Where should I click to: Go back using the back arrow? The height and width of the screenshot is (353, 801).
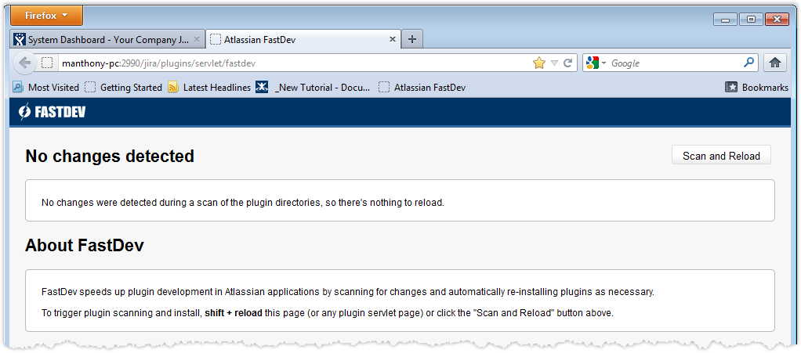[24, 63]
